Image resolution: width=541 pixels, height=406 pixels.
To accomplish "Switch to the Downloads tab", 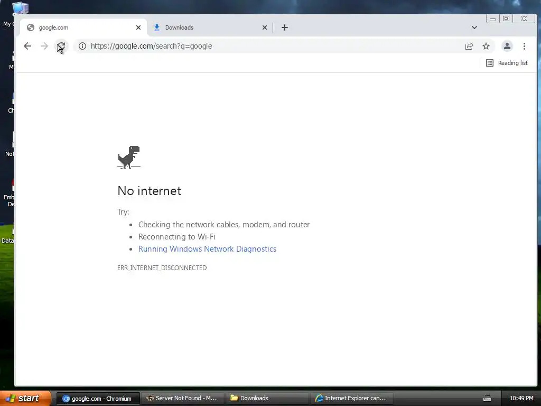I will tap(210, 27).
